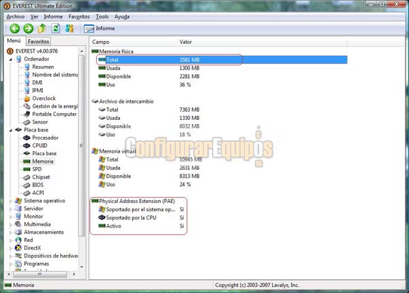Switch to the Menú tab
Screen dimensions: 409x293
pyautogui.click(x=14, y=41)
